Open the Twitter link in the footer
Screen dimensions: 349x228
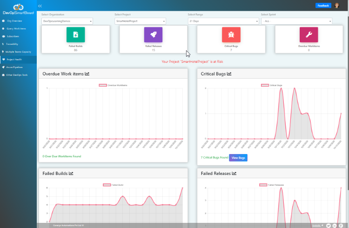[328, 225]
